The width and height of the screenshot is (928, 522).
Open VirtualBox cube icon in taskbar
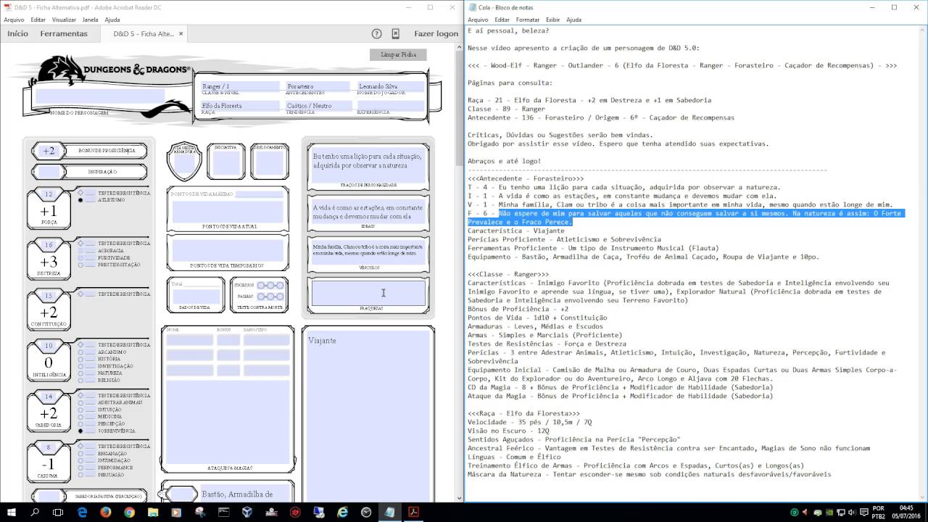coord(247,512)
